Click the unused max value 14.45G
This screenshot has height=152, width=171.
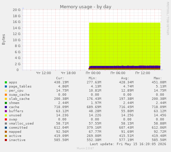click(x=160, y=115)
